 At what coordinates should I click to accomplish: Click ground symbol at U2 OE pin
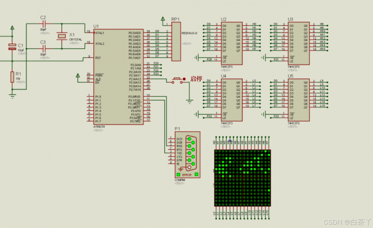[x=196, y=58]
